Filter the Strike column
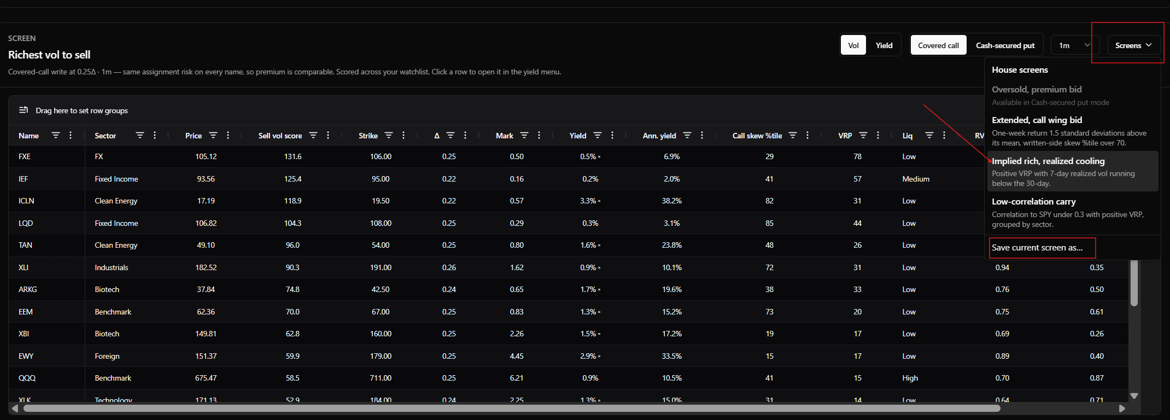Viewport: 1170px width, 420px height. [x=388, y=135]
